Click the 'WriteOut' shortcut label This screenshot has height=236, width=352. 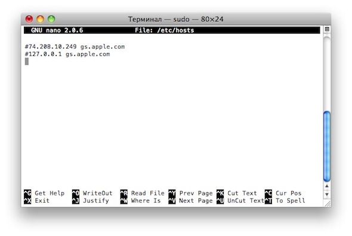point(98,193)
